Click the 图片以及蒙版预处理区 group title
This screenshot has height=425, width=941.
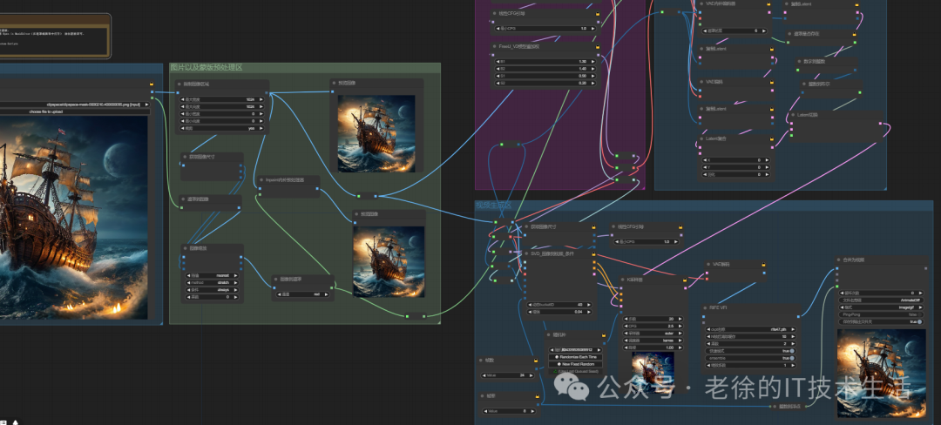[206, 68]
